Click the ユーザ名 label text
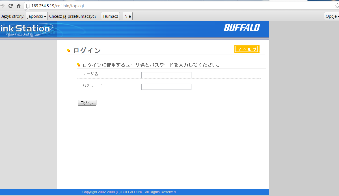The width and height of the screenshot is (339, 196). point(90,74)
